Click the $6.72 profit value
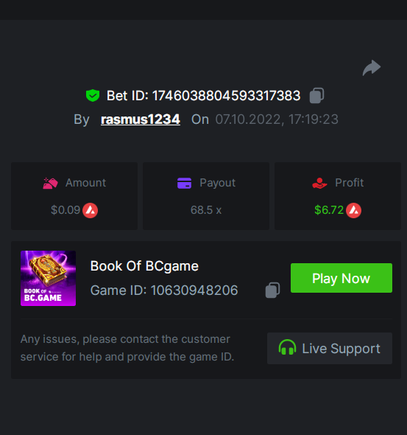This screenshot has height=435, width=407. (x=329, y=210)
